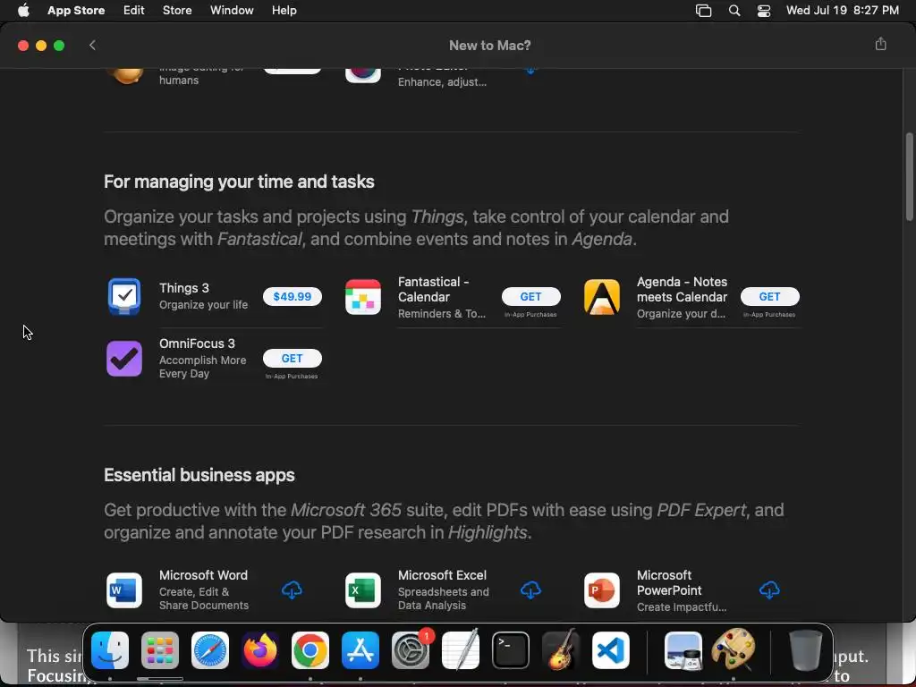Click the Share icon in title bar
Image resolution: width=916 pixels, height=687 pixels.
tap(880, 45)
